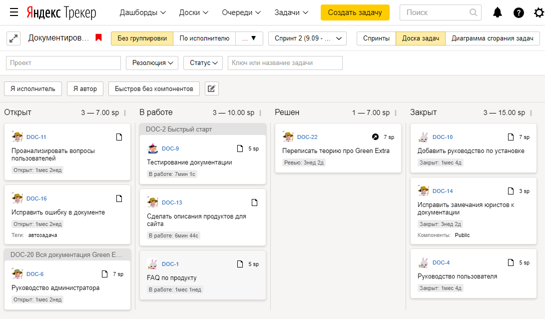Screen dimensions: 545x319
Task: Group the board По исполнителю
Action: 204,38
